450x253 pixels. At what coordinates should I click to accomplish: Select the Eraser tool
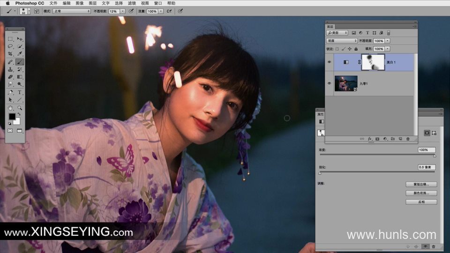[10, 76]
